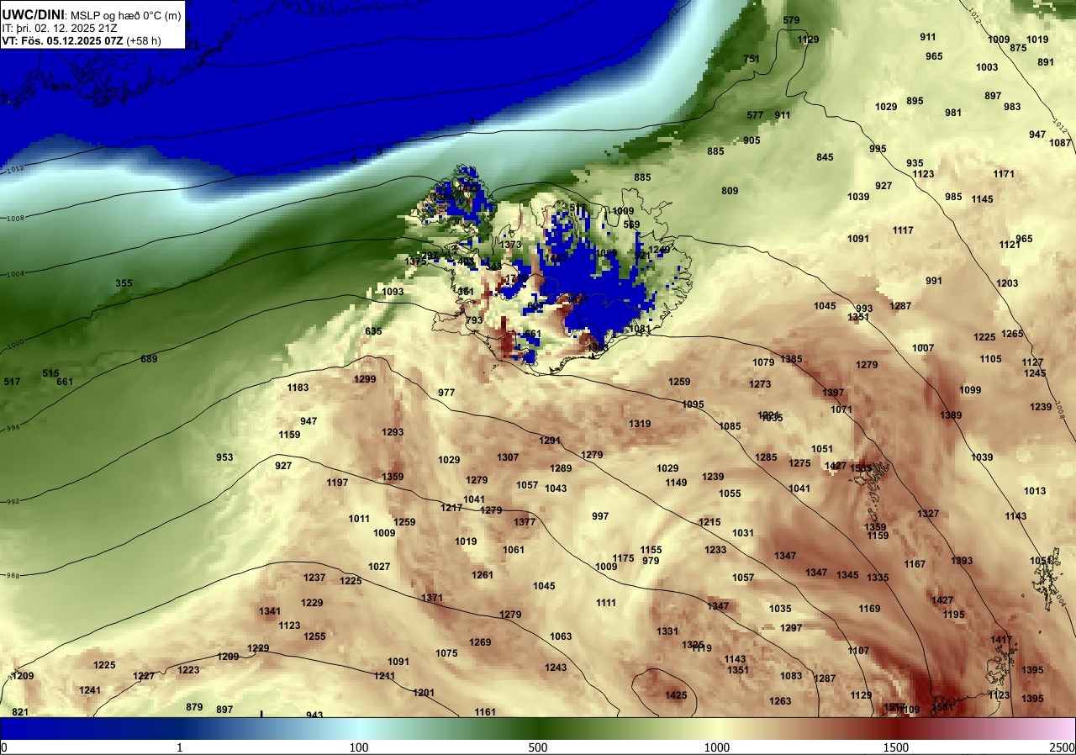Viewport: 1076px width, 755px height.
Task: Click the 100 tick on the color scale
Action: pyautogui.click(x=359, y=747)
